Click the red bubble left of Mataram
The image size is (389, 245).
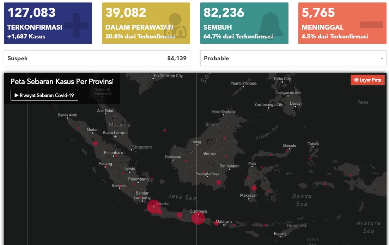(216, 223)
